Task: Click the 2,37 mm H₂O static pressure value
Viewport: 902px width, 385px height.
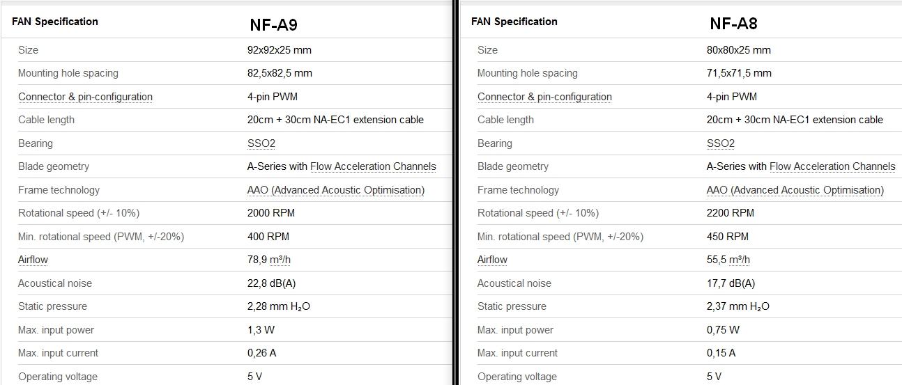Action: point(738,306)
